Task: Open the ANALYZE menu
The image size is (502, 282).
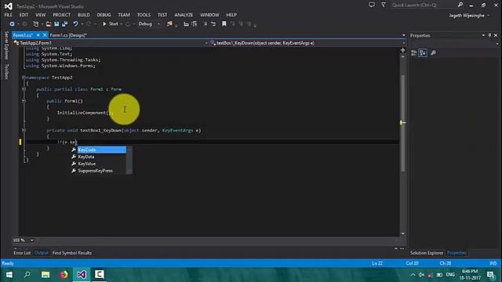Action: (184, 15)
